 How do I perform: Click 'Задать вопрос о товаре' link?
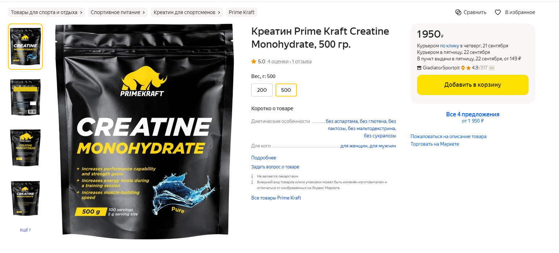pyautogui.click(x=275, y=167)
